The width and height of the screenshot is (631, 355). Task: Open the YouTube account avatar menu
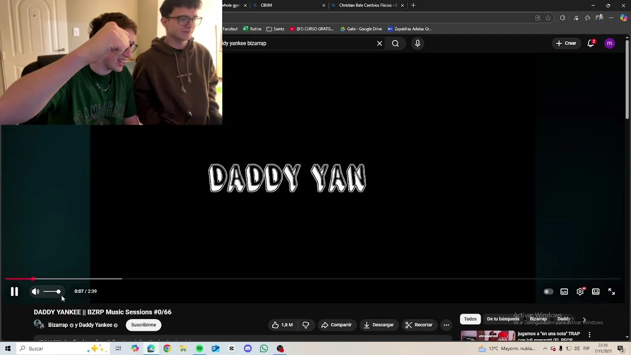coord(610,43)
